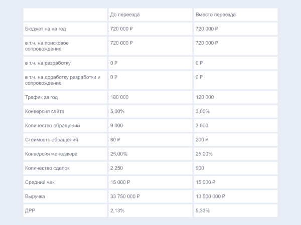301x225 pixels.
Task: Click the 33 750 000 ₽ revenue cell
Action: click(124, 196)
